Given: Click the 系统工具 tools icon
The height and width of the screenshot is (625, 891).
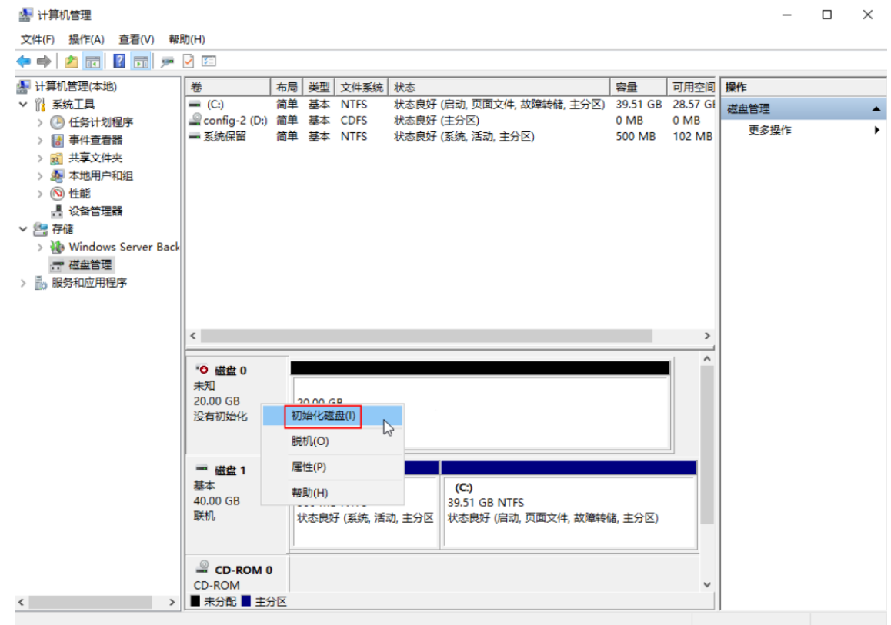Looking at the screenshot, I should tap(40, 105).
